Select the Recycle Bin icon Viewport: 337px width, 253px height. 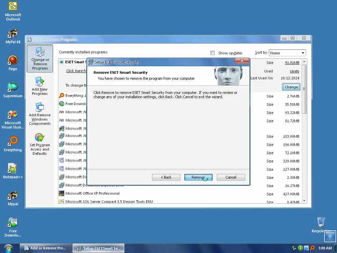coord(321,225)
